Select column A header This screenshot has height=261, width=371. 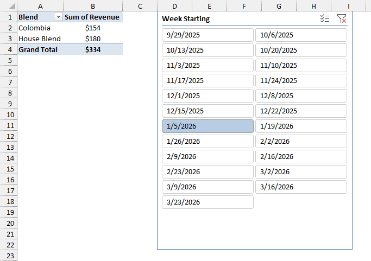pyautogui.click(x=40, y=5)
